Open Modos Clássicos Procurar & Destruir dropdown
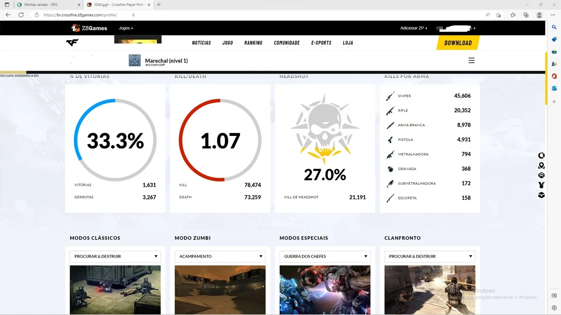Screen dimensions: 561x315 coord(115,257)
